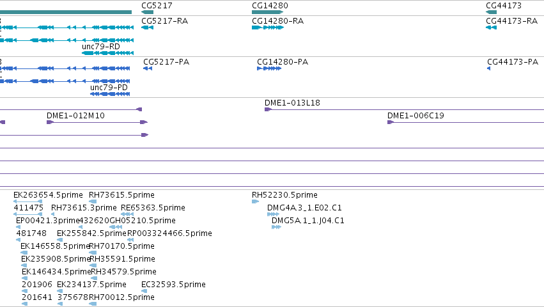Viewport: 544px width, 307px height.
Task: Select the CG5217 gene arrow glyph
Action: (x=148, y=12)
